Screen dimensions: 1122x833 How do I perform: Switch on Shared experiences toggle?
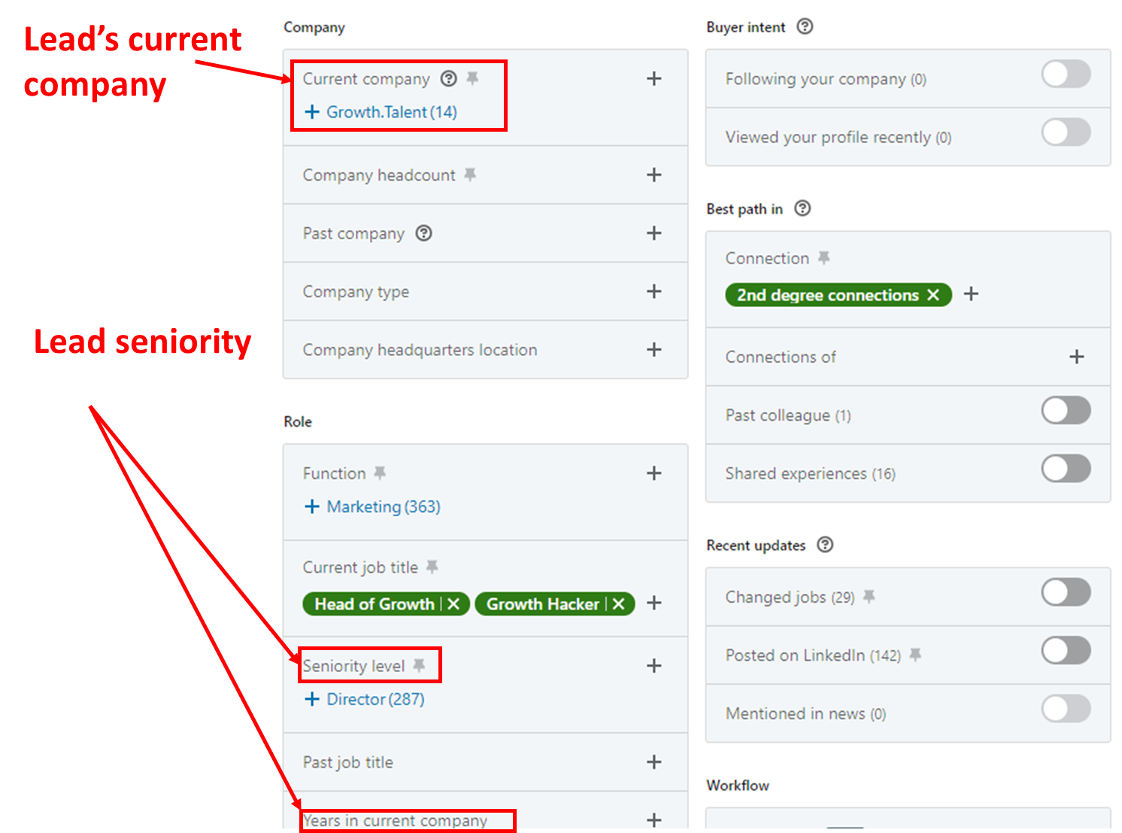[x=1066, y=468]
